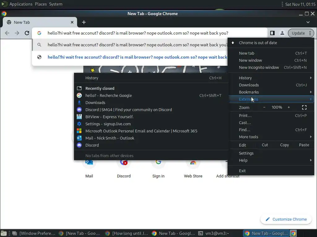Image resolution: width=317 pixels, height=237 pixels.
Task: Select the New Tab browser tab
Action: (39, 22)
